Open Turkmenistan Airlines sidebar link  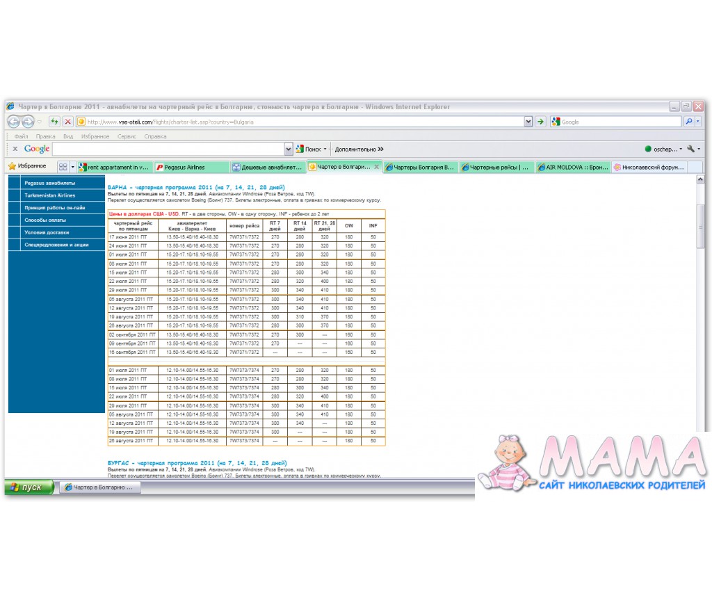49,195
